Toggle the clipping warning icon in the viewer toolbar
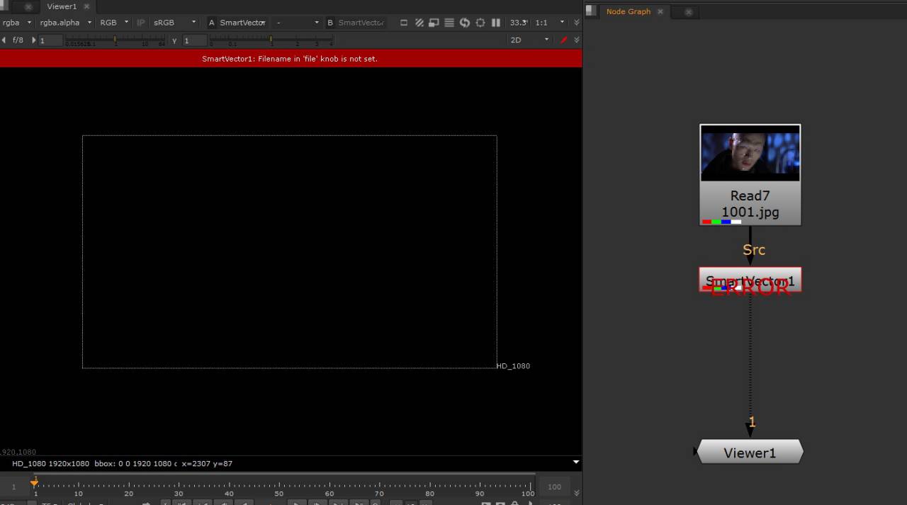 pyautogui.click(x=404, y=23)
